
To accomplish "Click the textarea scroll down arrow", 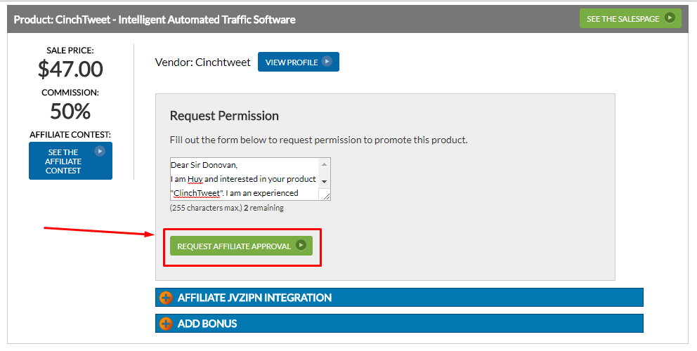I will [325, 182].
